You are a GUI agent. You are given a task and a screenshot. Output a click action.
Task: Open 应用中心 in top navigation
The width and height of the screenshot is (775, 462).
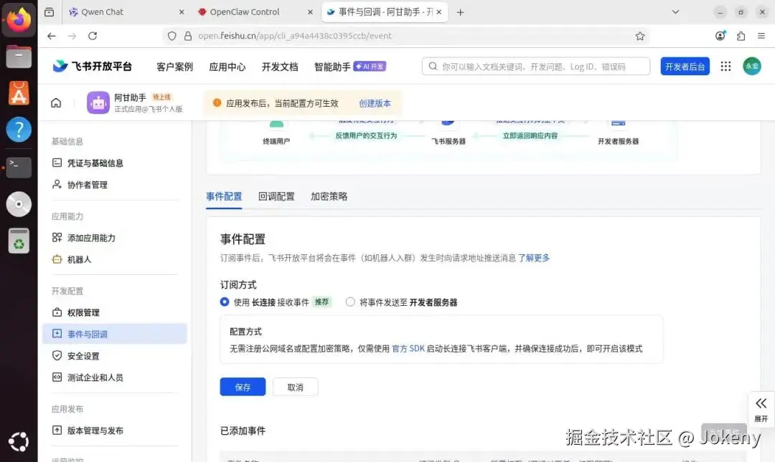coord(227,67)
